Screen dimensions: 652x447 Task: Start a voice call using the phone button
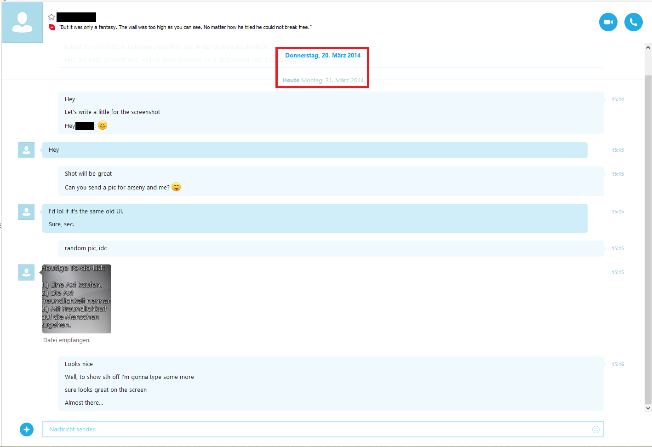[633, 22]
